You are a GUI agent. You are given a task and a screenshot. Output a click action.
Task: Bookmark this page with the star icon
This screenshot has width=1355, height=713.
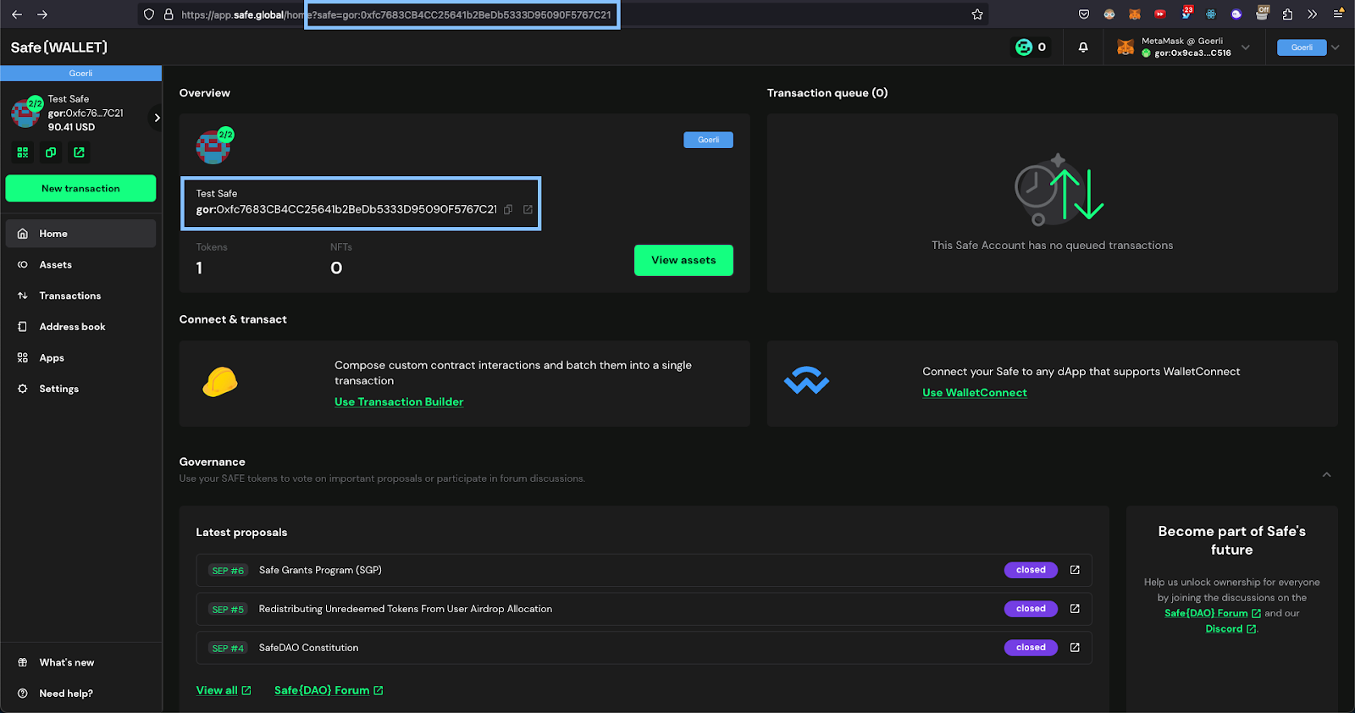point(977,14)
